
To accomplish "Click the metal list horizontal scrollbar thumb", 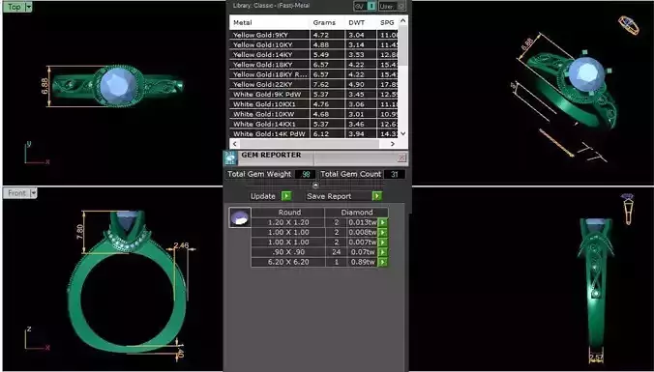I will [x=309, y=144].
